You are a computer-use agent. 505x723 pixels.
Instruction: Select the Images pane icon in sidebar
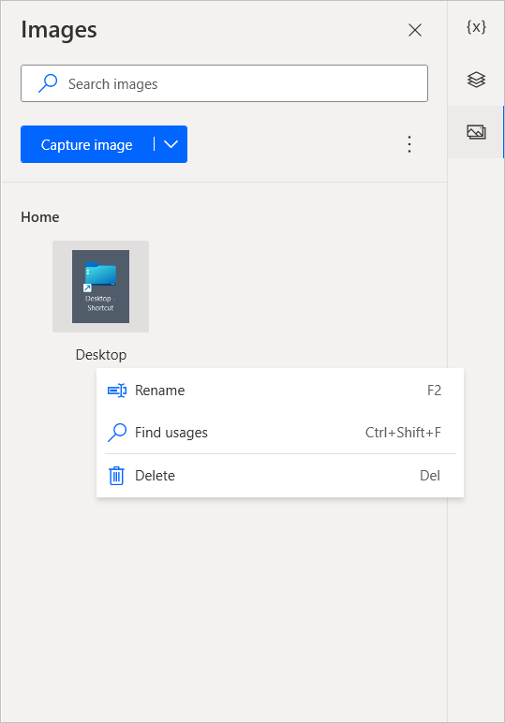(476, 132)
